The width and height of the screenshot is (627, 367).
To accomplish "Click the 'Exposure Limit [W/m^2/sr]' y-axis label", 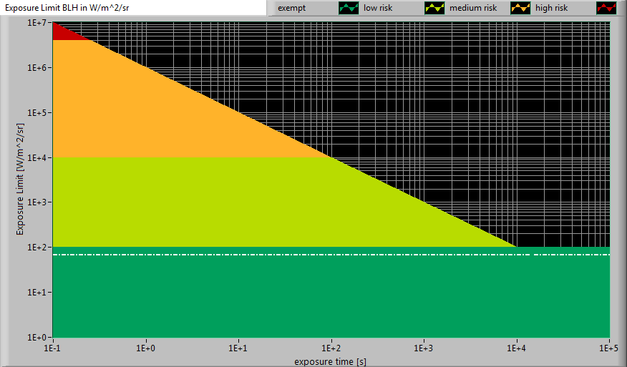I will (x=21, y=179).
